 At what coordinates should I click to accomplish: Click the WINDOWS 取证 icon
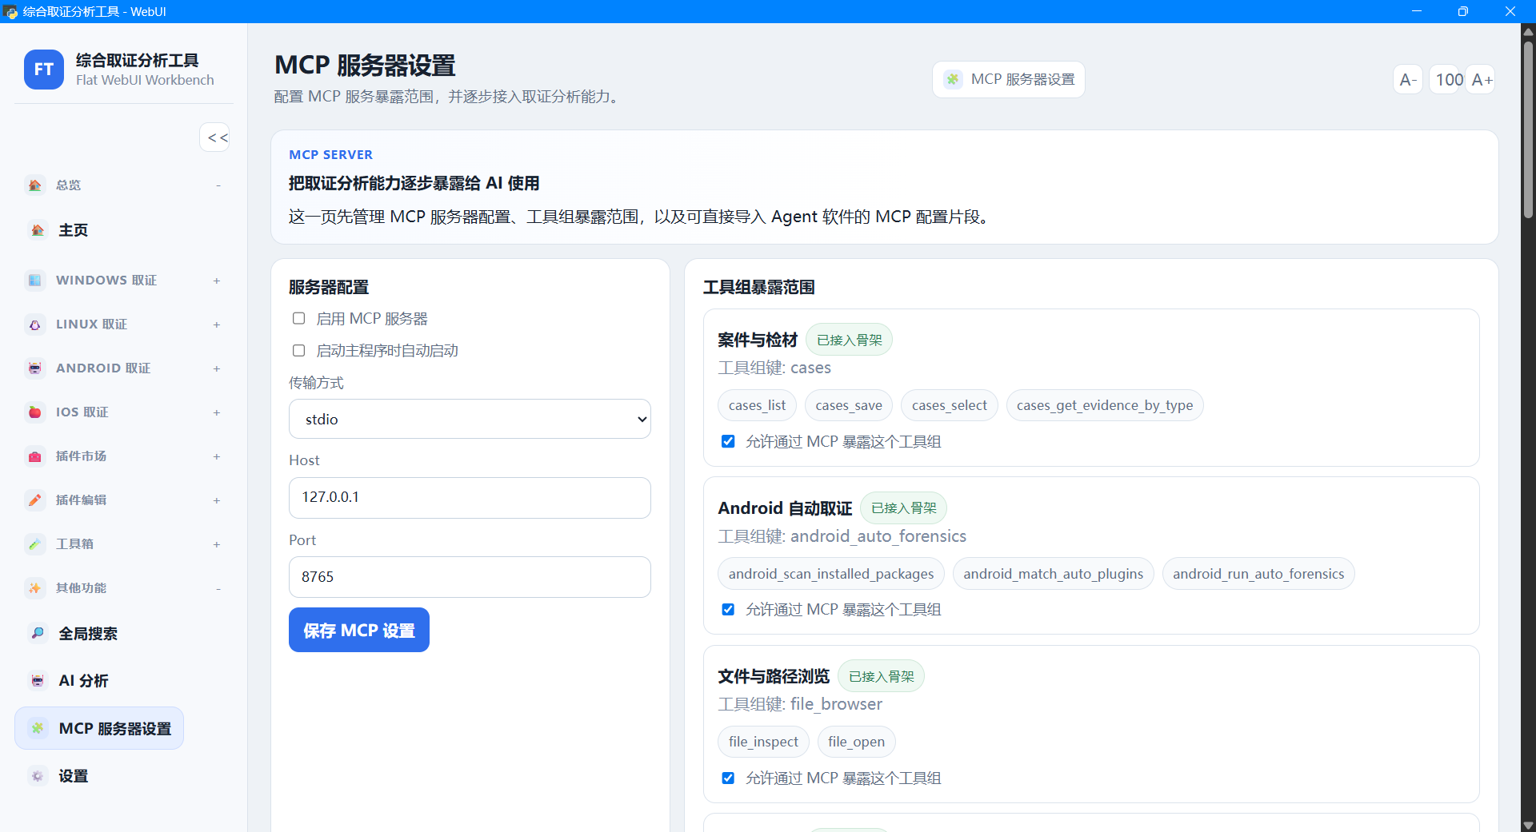[34, 281]
